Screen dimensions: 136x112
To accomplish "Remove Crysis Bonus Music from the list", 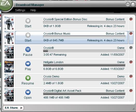I will 131,34.
